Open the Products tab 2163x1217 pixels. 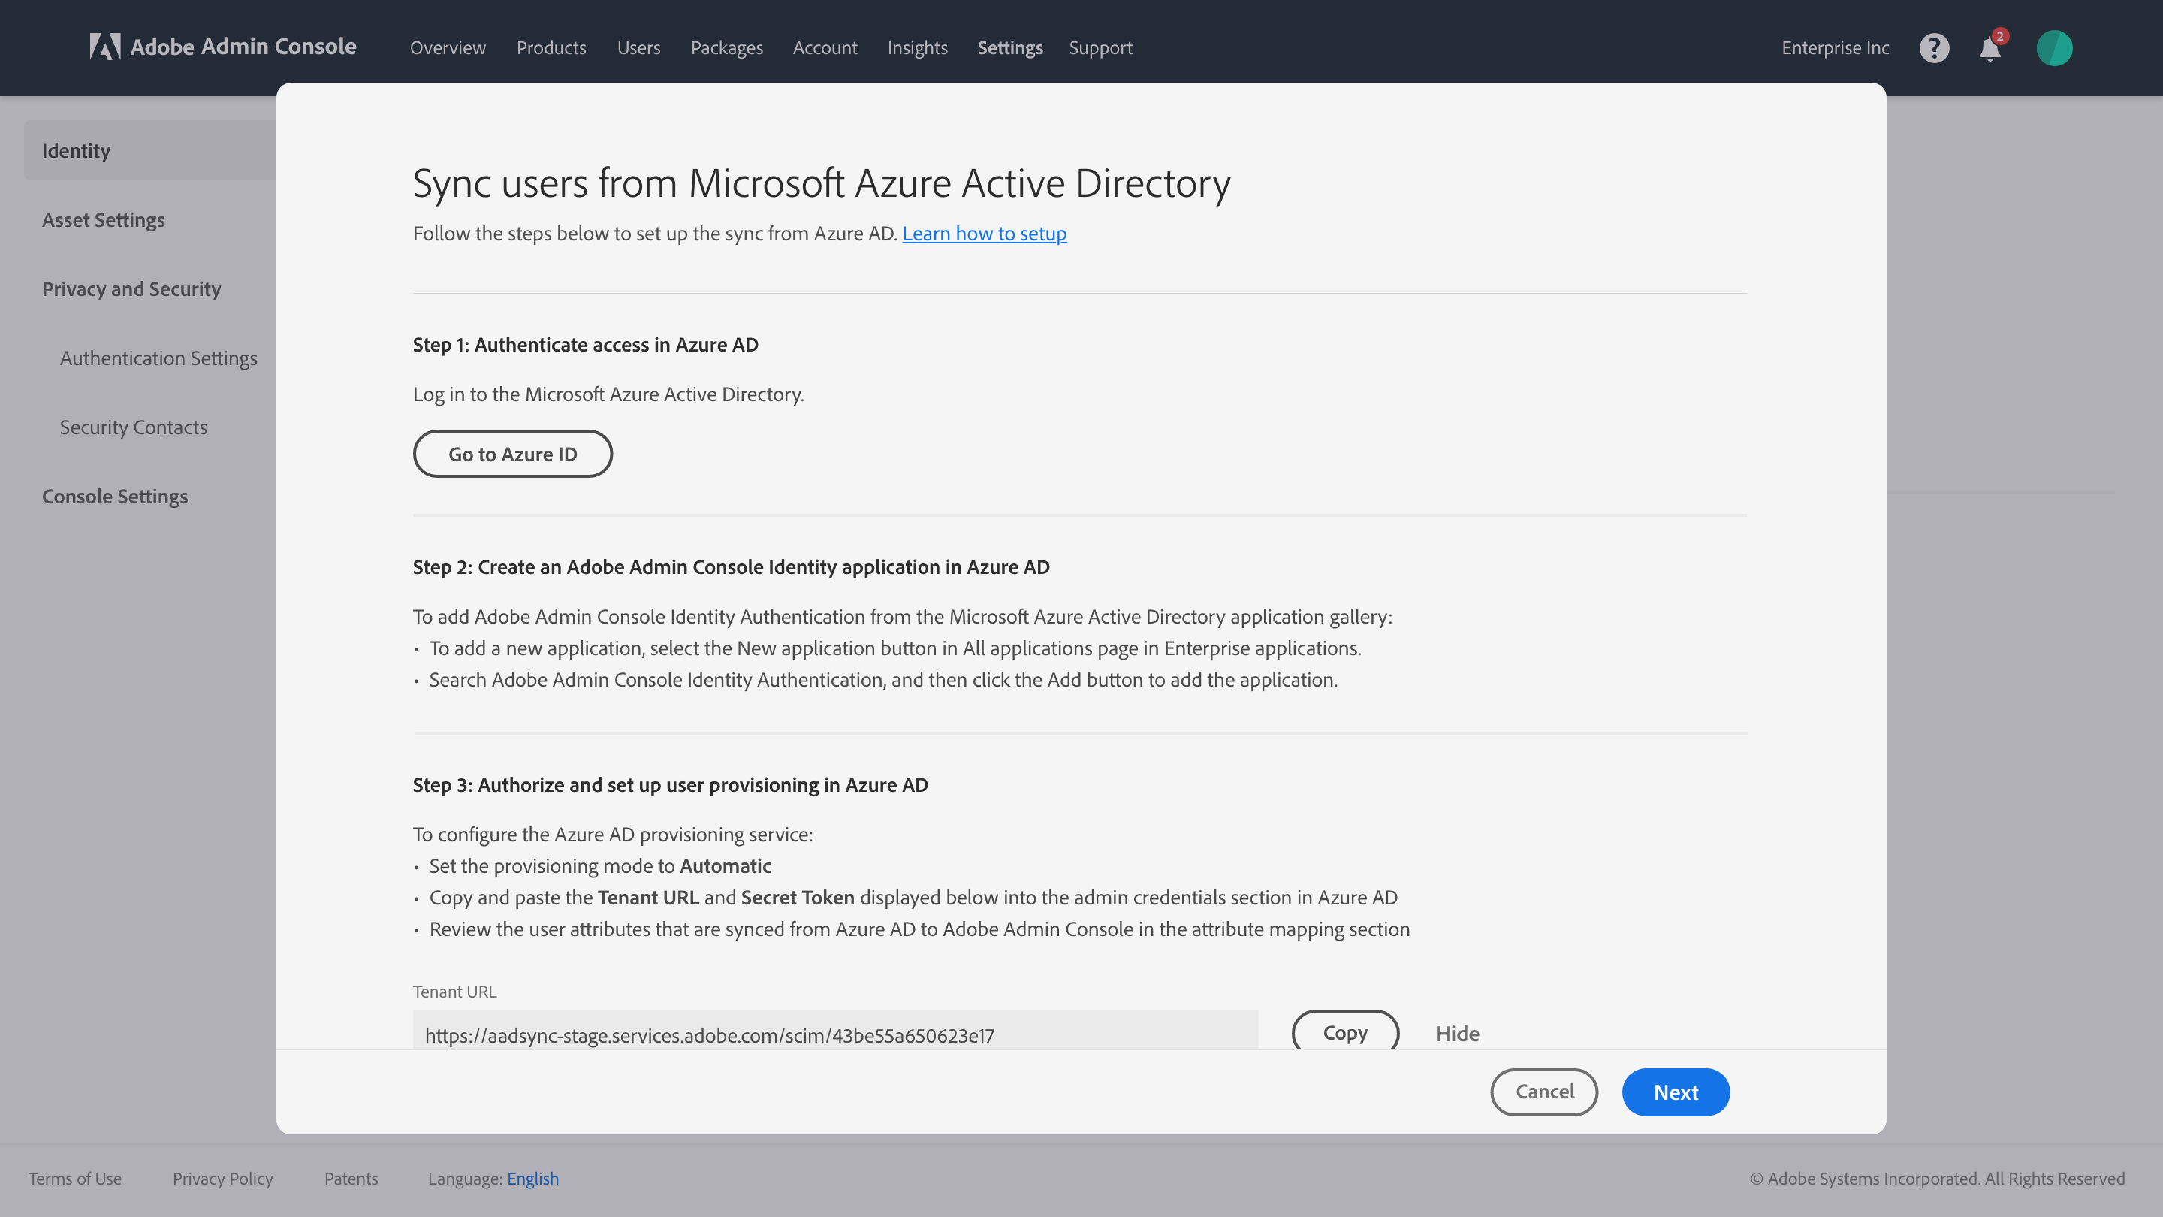551,48
